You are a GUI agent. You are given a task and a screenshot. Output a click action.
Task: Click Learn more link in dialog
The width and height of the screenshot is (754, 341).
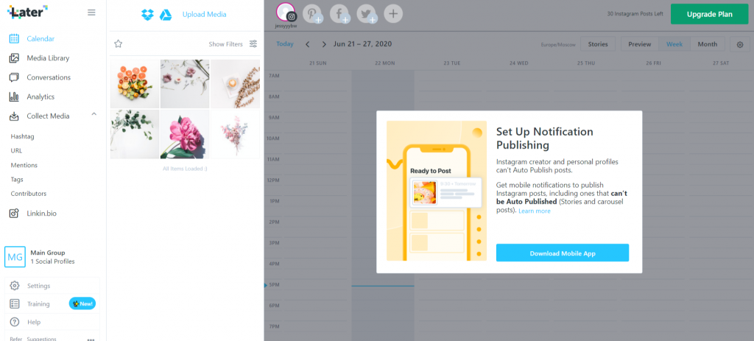(x=535, y=211)
